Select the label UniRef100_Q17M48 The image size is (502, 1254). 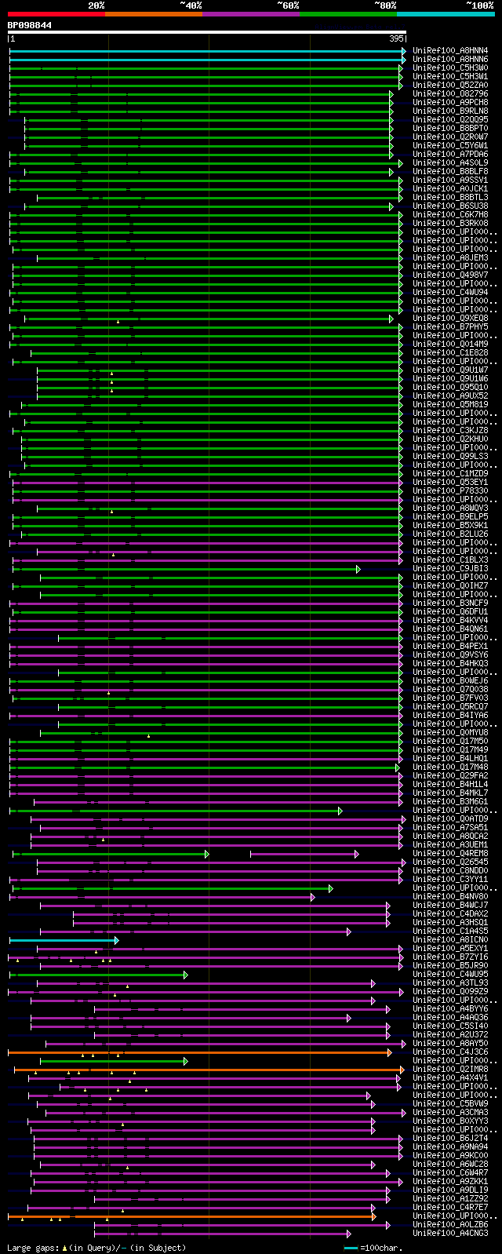tap(450, 767)
